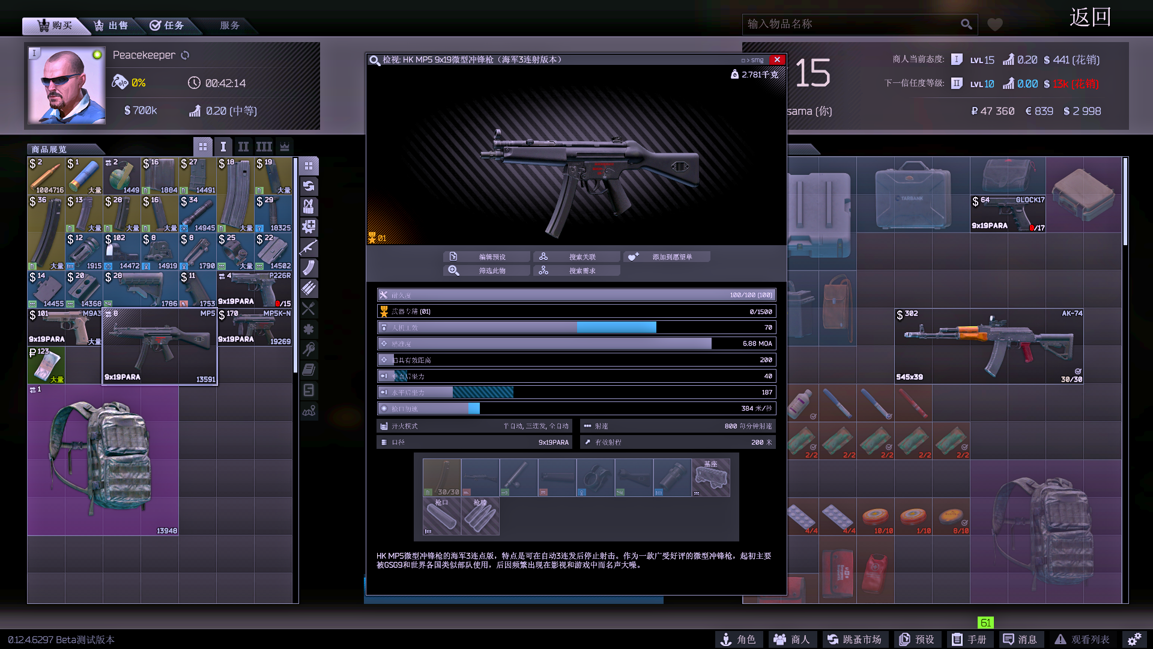Filter shop by loyalty level III
Image resolution: width=1153 pixels, height=649 pixels.
[264, 146]
